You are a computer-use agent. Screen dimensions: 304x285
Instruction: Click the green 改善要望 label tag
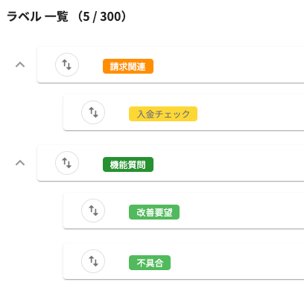click(154, 212)
